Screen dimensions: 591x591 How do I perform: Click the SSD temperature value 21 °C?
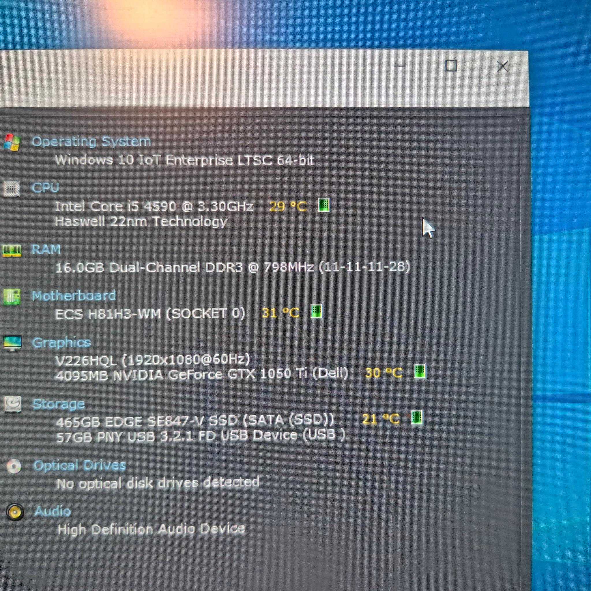(x=381, y=419)
